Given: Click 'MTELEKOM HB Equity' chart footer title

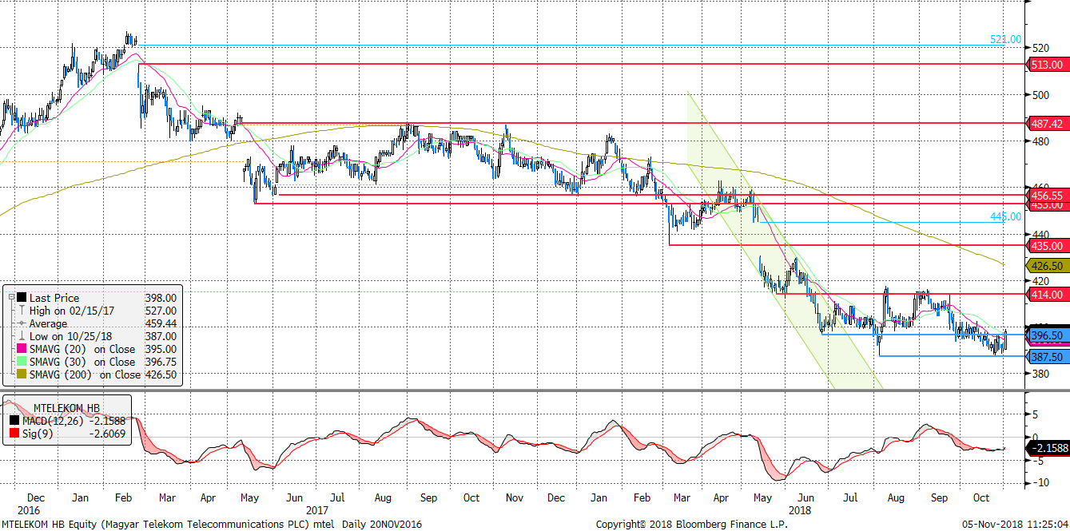Looking at the screenshot, I should (48, 525).
